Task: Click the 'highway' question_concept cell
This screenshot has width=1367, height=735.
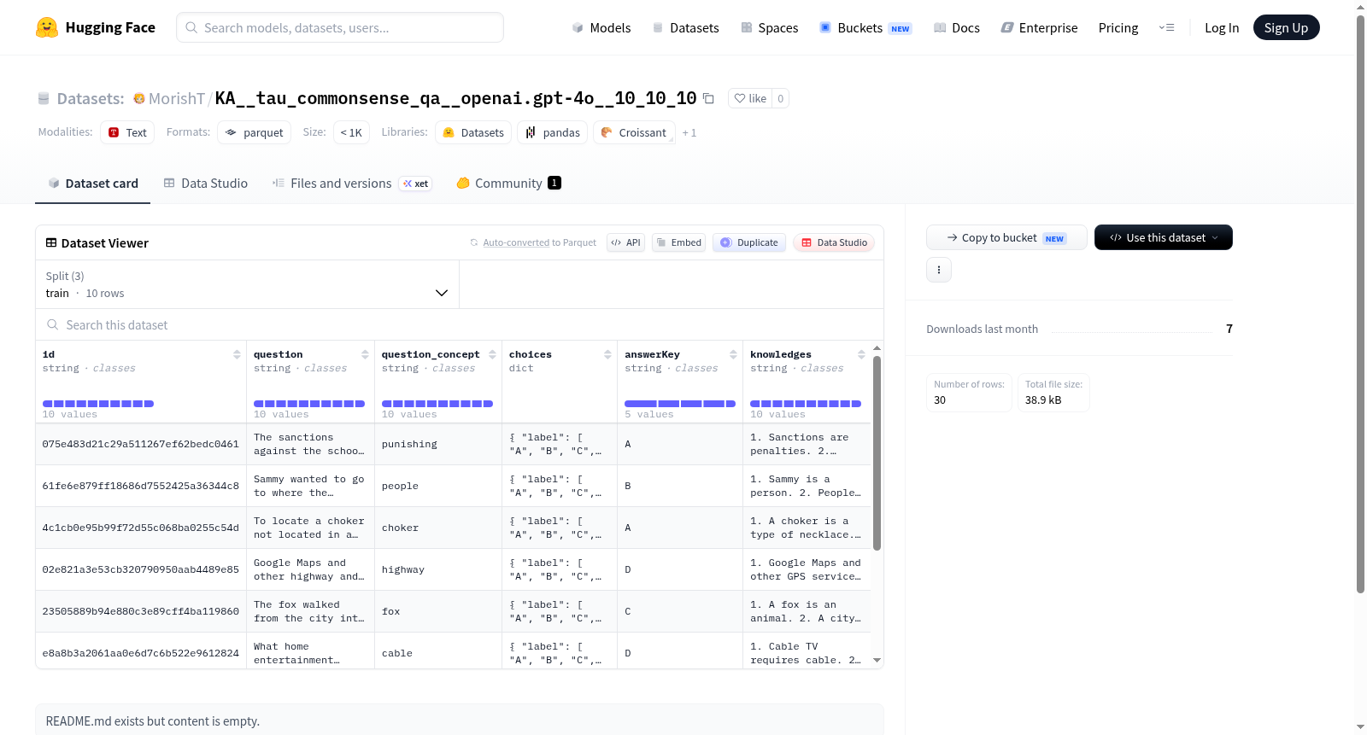Action: pyautogui.click(x=438, y=569)
